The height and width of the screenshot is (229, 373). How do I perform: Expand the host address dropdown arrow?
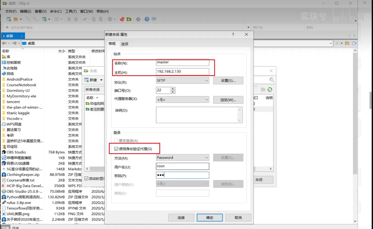pyautogui.click(x=248, y=27)
